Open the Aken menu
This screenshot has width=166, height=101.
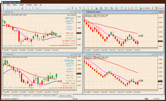36,5
